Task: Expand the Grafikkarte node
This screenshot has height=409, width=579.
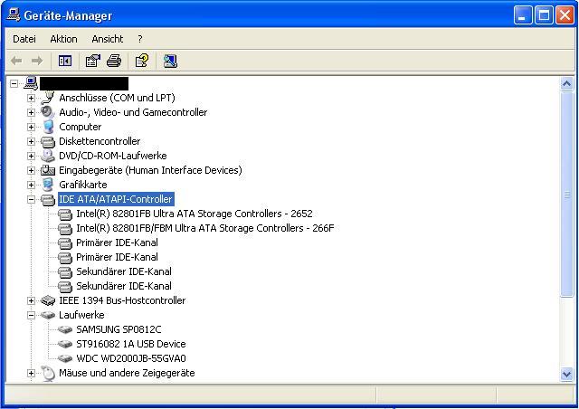Action: pyautogui.click(x=31, y=185)
